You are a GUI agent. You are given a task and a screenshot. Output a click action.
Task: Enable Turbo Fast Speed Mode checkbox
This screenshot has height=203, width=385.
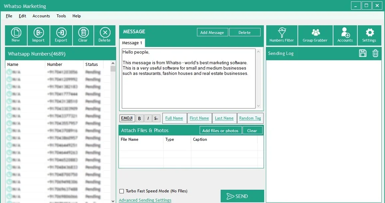(x=121, y=191)
